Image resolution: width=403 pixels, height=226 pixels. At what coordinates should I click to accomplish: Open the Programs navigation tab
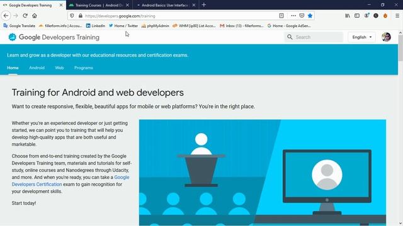click(x=84, y=68)
